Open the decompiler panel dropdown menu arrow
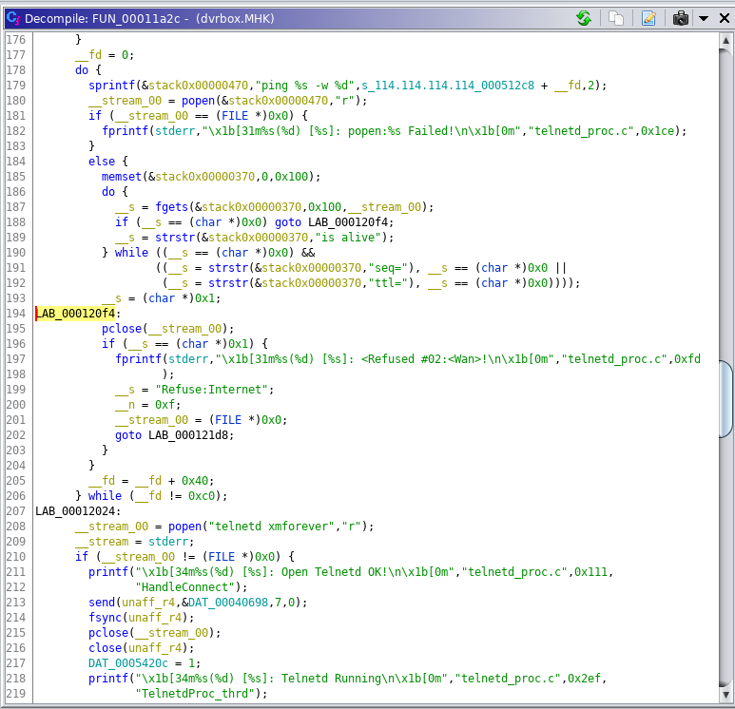Screen dimensions: 735x709 (x=703, y=19)
